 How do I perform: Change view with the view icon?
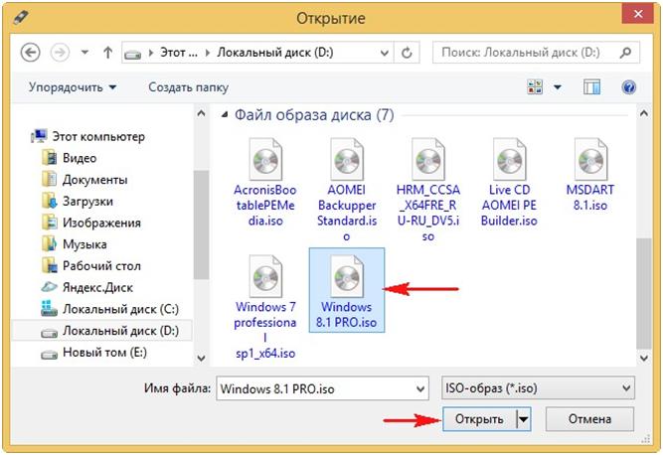click(x=535, y=87)
